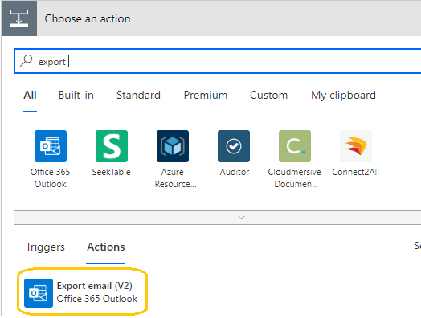Open the Connect2All connector icon
This screenshot has width=421, height=318.
click(x=356, y=146)
